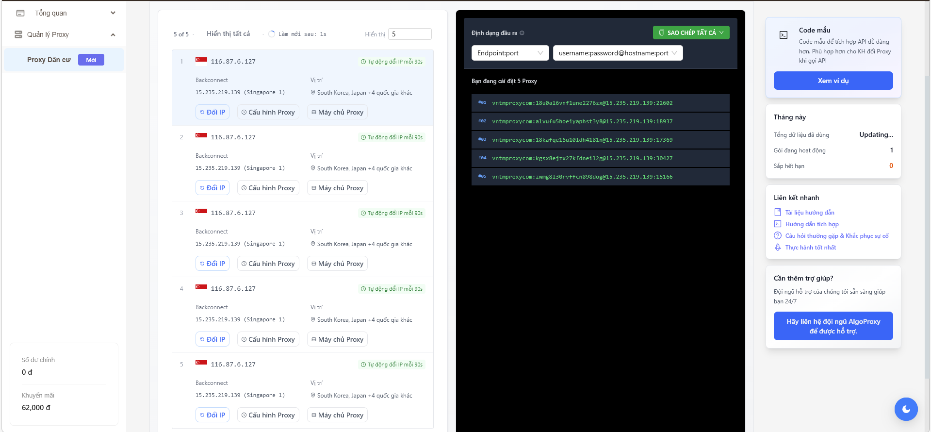The width and height of the screenshot is (931, 432).
Task: Click the auto-refresh spinner icon
Action: 272,34
